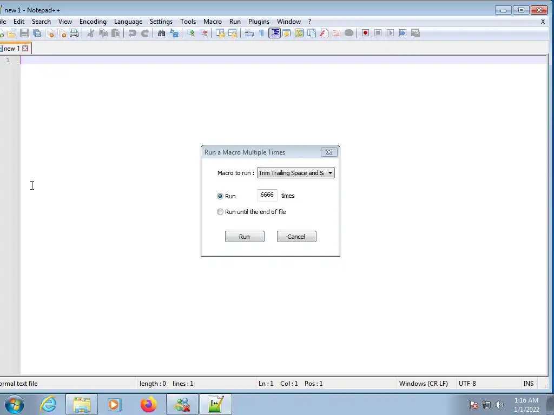
Task: Toggle the Indent Guide icon
Action: pos(274,33)
